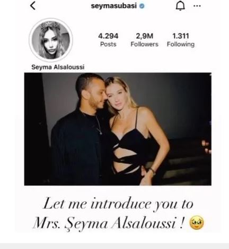Screen dimensions: 229x249
Task: Open the round black-and-white profile picture
Action: click(51, 40)
